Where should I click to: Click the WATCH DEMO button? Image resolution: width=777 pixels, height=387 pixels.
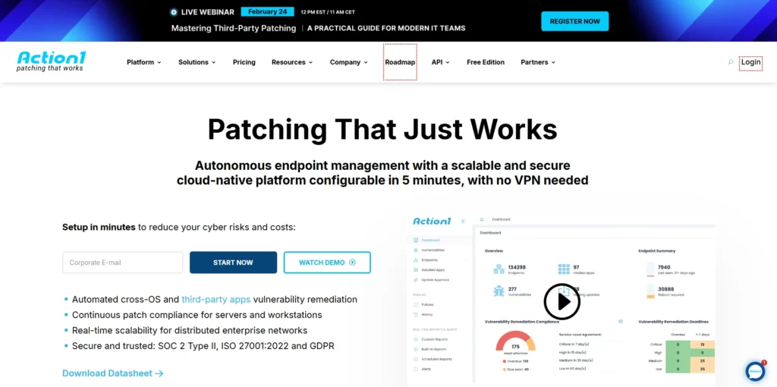point(327,263)
